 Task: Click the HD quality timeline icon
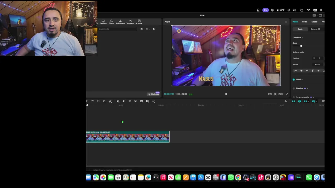click(142, 101)
